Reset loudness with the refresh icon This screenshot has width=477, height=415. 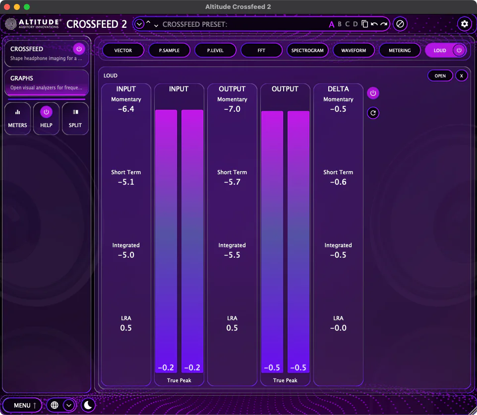click(373, 113)
